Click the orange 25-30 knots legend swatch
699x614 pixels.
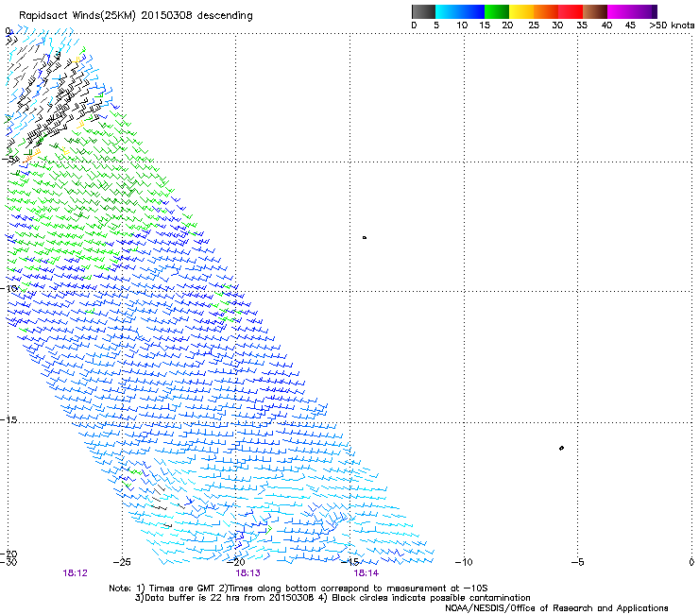click(546, 11)
